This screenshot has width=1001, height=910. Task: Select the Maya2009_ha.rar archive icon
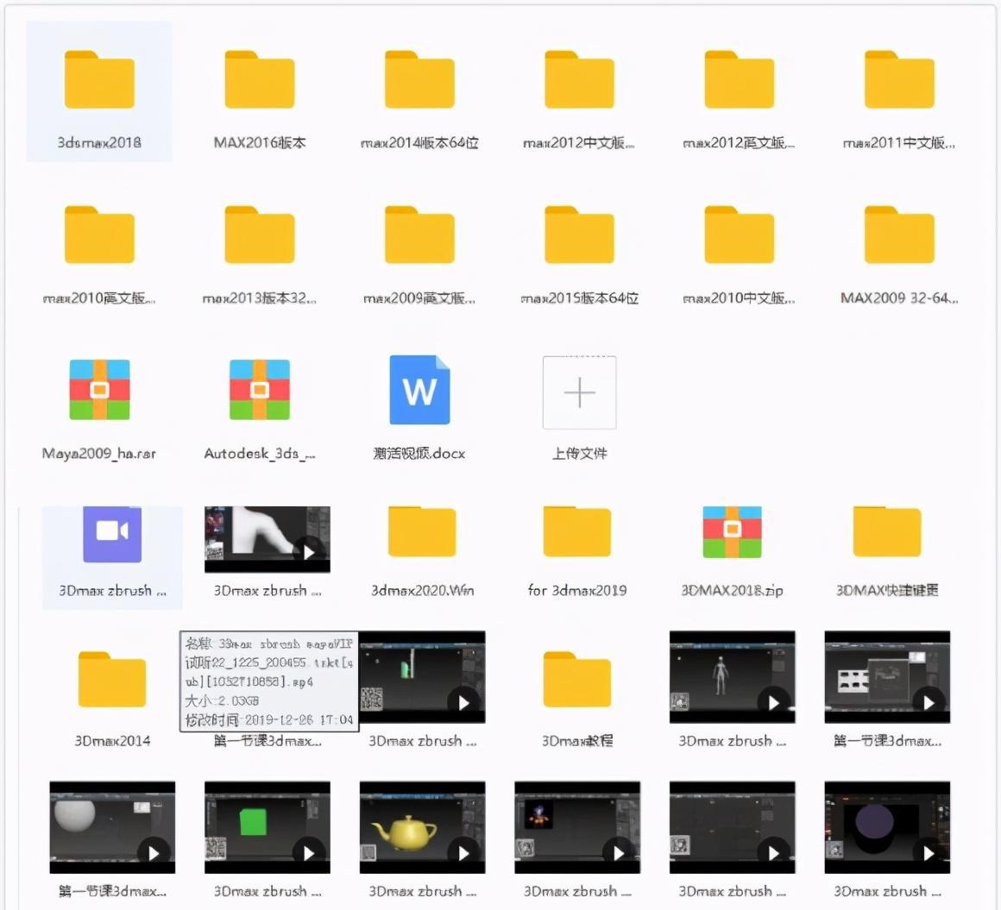pyautogui.click(x=99, y=389)
